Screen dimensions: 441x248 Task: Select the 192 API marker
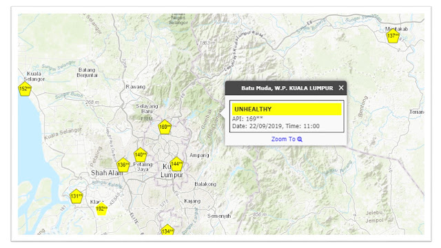point(101,209)
